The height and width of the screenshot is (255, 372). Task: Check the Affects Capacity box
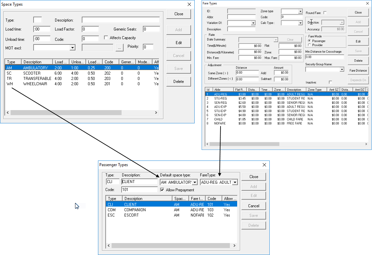pyautogui.click(x=105, y=37)
